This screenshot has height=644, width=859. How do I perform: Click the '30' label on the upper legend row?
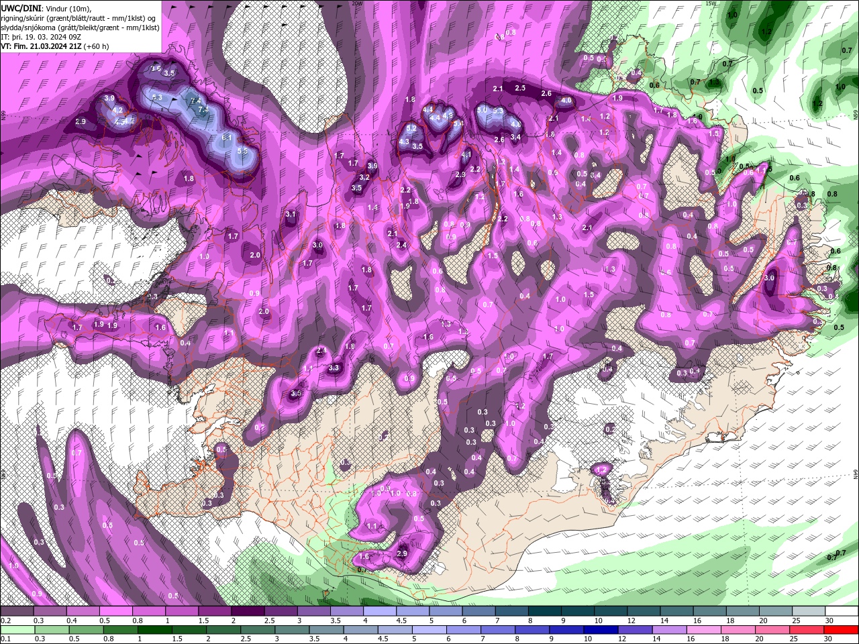tap(829, 621)
